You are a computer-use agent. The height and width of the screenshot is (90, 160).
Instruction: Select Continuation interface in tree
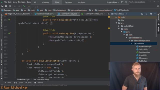[x=144, y=52]
